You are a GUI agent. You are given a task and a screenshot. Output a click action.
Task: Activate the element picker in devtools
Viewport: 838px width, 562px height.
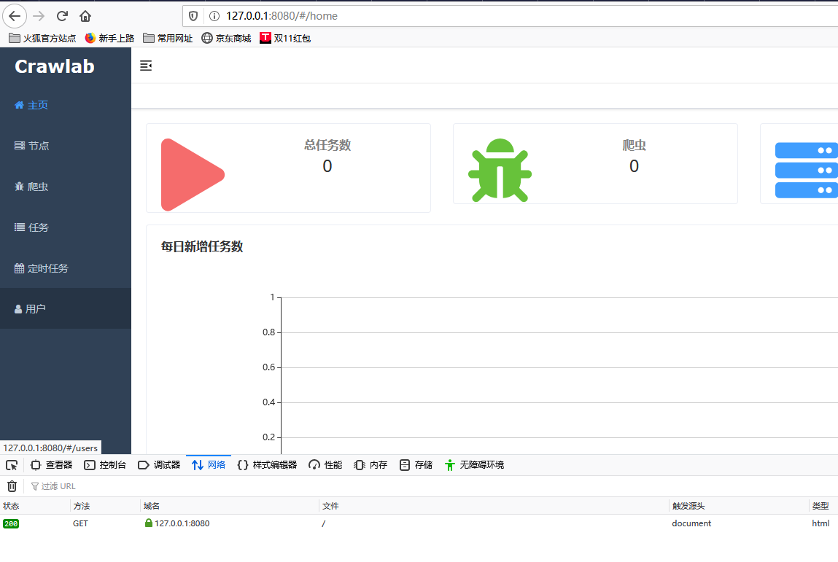[12, 464]
